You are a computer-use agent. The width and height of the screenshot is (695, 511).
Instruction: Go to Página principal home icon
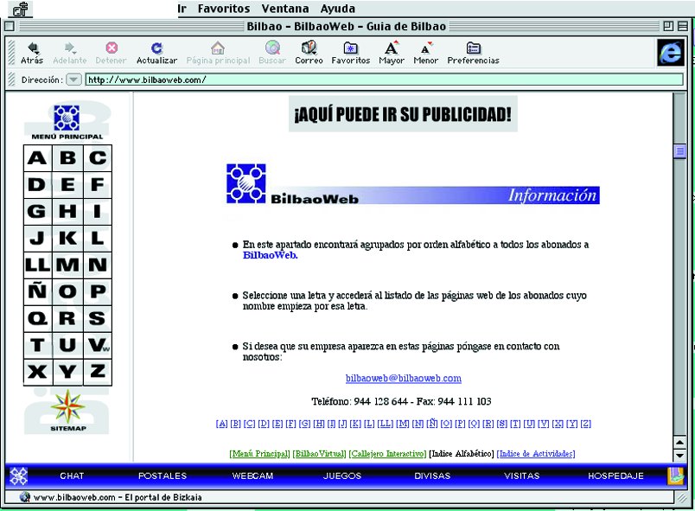(x=218, y=48)
